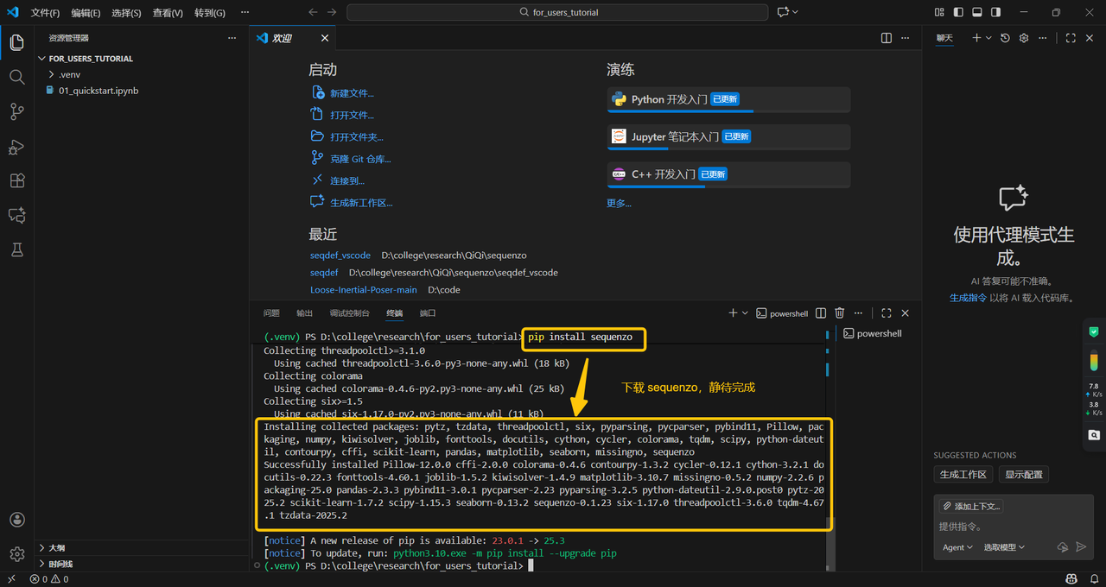The height and width of the screenshot is (587, 1106).
Task: Open the Agent mode dropdown
Action: coord(957,547)
